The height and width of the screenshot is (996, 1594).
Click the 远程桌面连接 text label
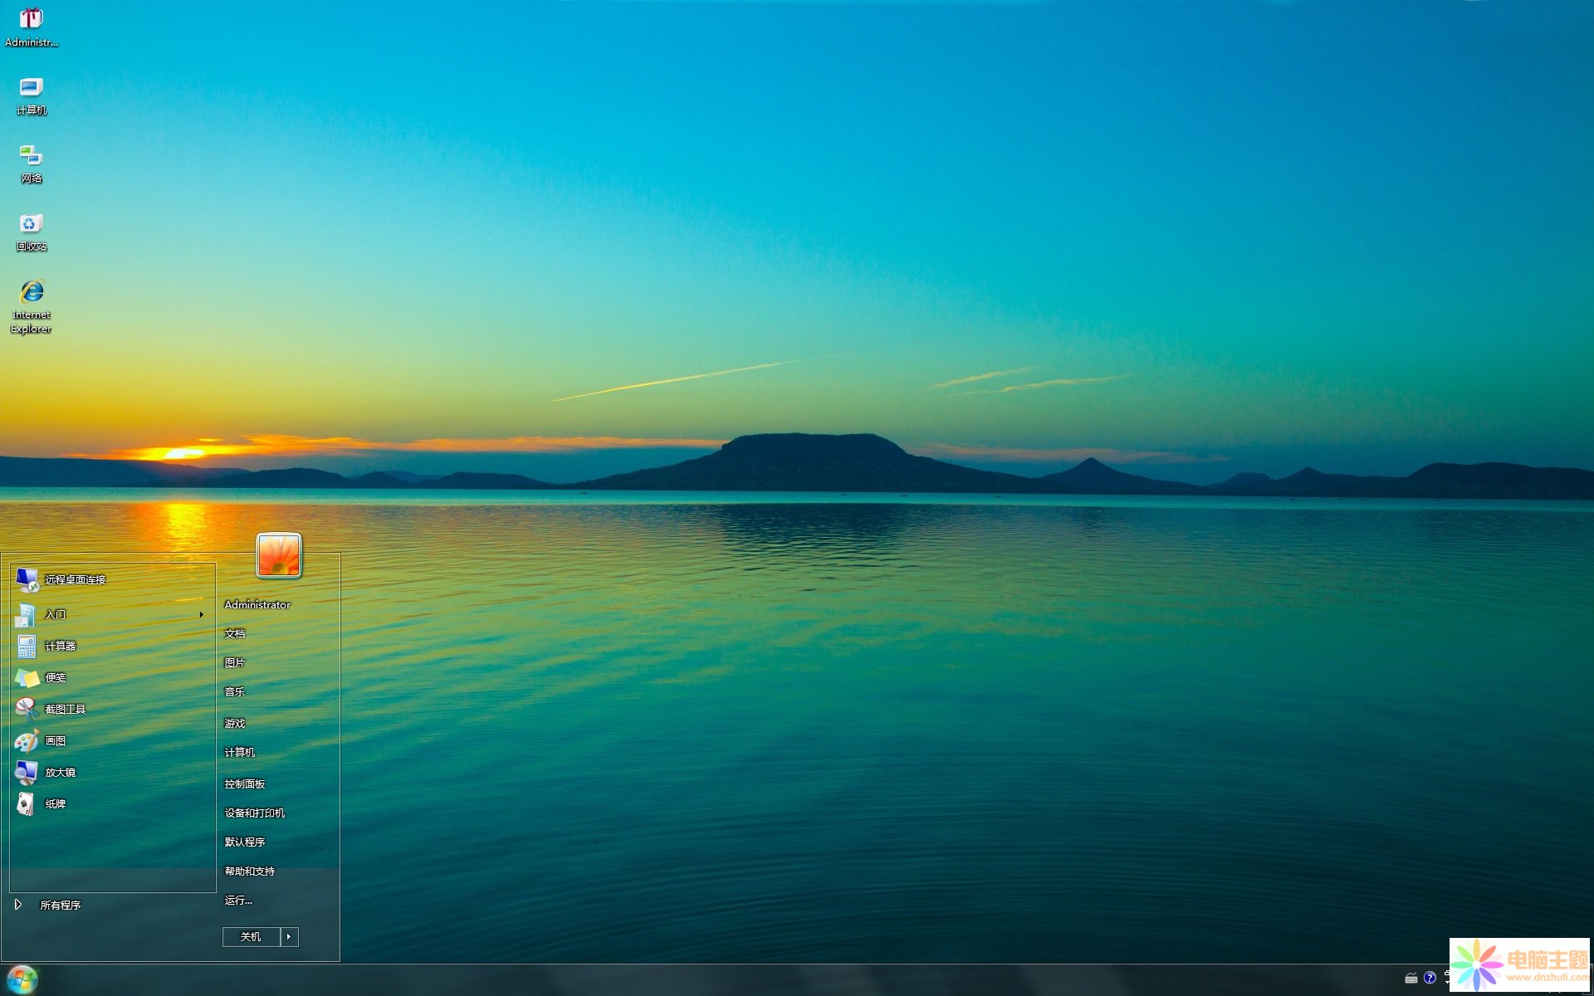[76, 579]
